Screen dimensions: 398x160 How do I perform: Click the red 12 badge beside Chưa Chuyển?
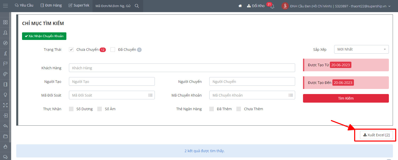pos(103,50)
